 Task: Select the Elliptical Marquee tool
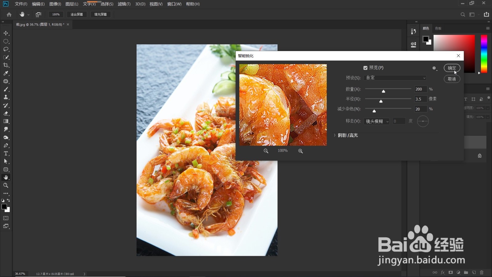[x=6, y=41]
